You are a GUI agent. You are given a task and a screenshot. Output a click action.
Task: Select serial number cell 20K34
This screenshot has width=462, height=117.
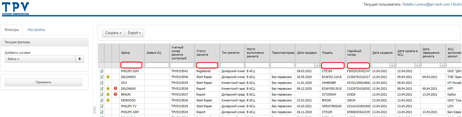pos(358,100)
